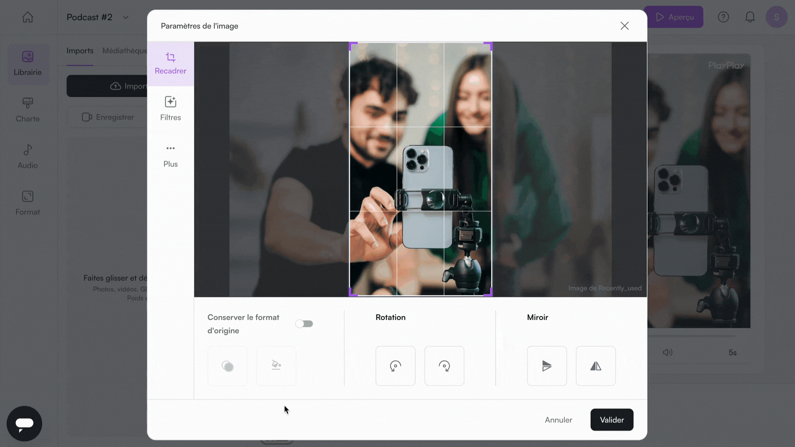Click the Enregistrer record button

(108, 117)
